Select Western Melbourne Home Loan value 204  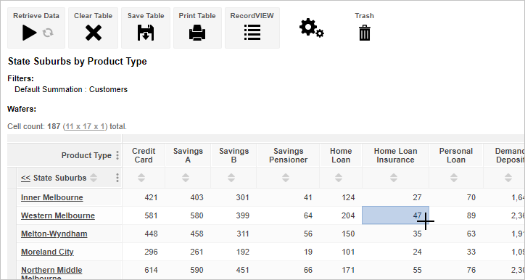click(x=348, y=215)
